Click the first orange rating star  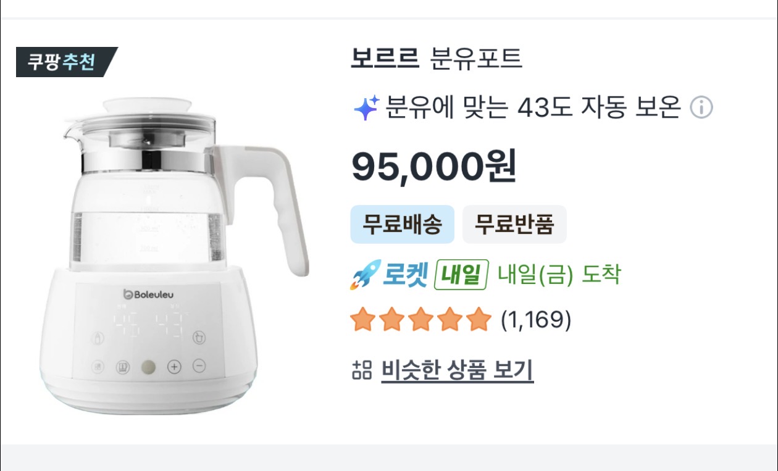[361, 320]
